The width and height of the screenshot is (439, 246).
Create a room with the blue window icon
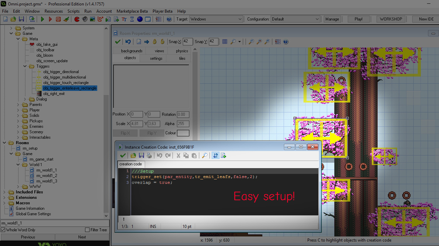pyautogui.click(x=148, y=19)
